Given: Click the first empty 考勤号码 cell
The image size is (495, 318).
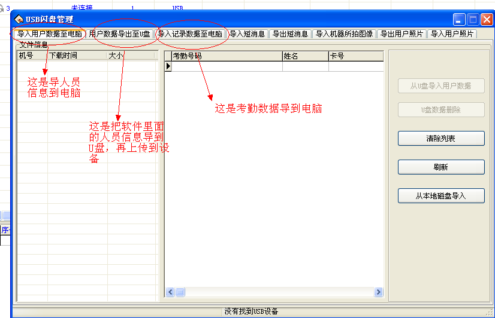Looking at the screenshot, I should tap(227, 66).
